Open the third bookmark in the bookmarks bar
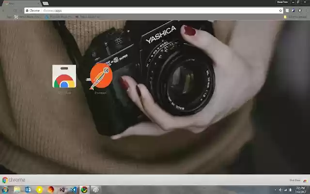The height and width of the screenshot is (194, 310). coord(87,17)
